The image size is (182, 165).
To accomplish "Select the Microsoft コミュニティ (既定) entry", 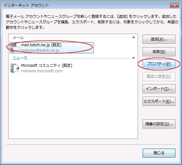I will click(x=46, y=66).
